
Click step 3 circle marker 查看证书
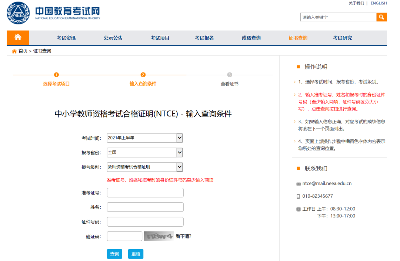[x=230, y=75]
